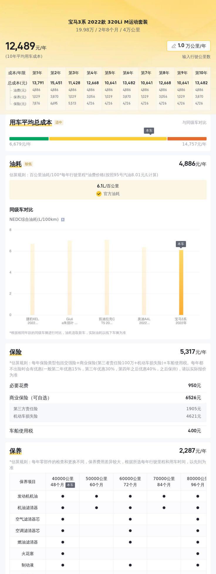Screen dimensions: 216x574
Task: Click the 适中 badge beside 用车平均总成本
Action: tap(59, 123)
